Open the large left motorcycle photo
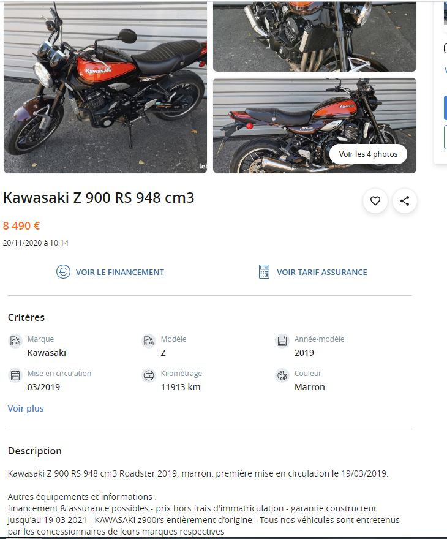Viewport: 447px width, 539px height. click(105, 87)
